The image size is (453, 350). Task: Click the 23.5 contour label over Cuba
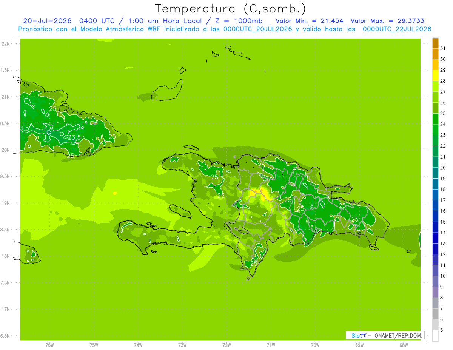click(x=74, y=137)
